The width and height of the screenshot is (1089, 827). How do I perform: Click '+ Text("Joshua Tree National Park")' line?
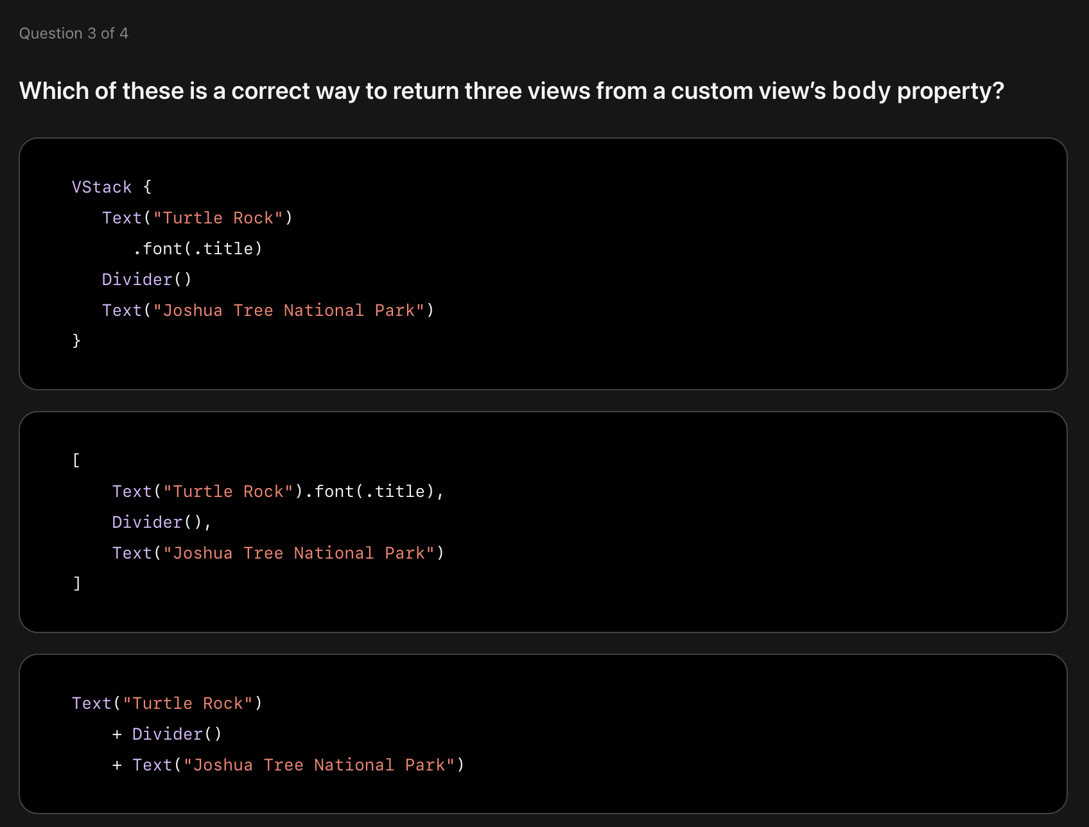point(288,765)
